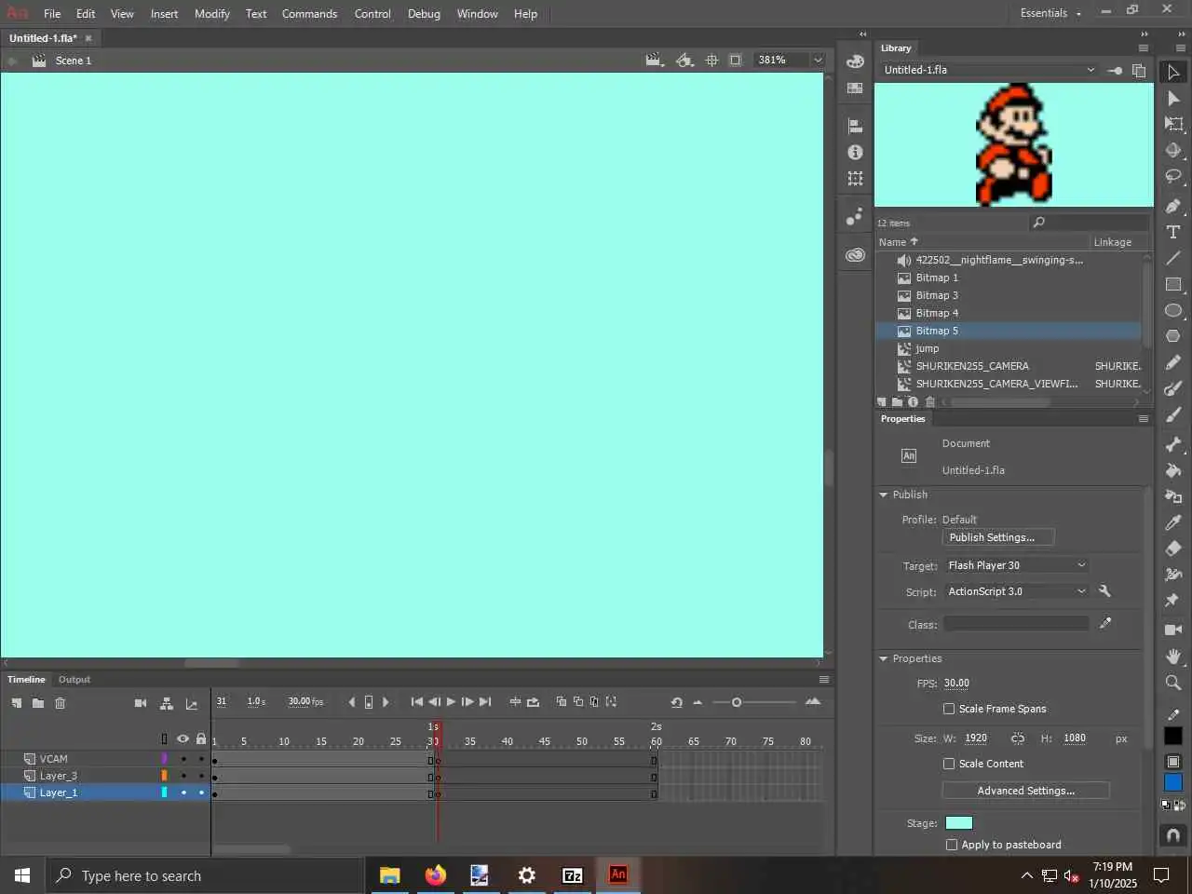The image size is (1192, 894).
Task: Select the Oval tool
Action: tap(1173, 310)
